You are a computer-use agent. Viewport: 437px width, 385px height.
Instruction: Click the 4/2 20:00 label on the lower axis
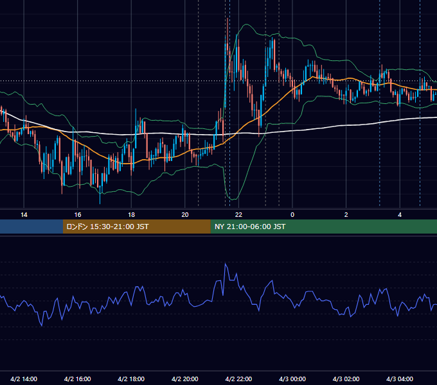point(185,379)
